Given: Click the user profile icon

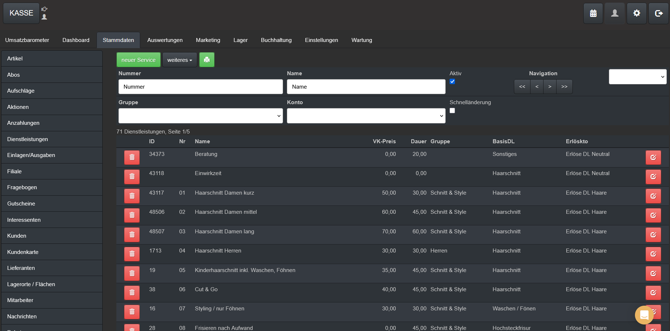Looking at the screenshot, I should pos(615,13).
